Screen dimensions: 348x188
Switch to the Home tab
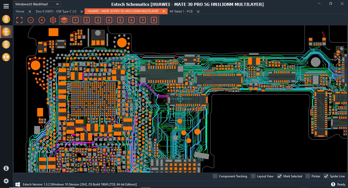tap(20, 11)
